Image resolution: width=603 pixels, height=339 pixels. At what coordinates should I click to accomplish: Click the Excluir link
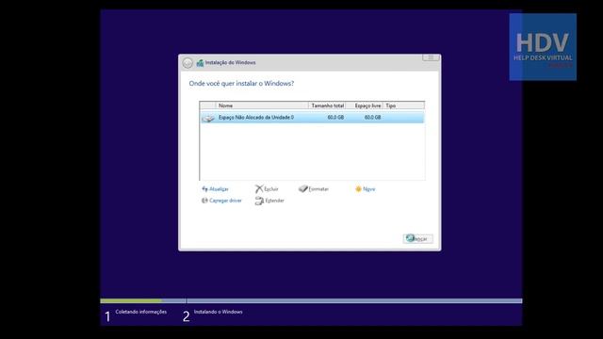pyautogui.click(x=271, y=189)
